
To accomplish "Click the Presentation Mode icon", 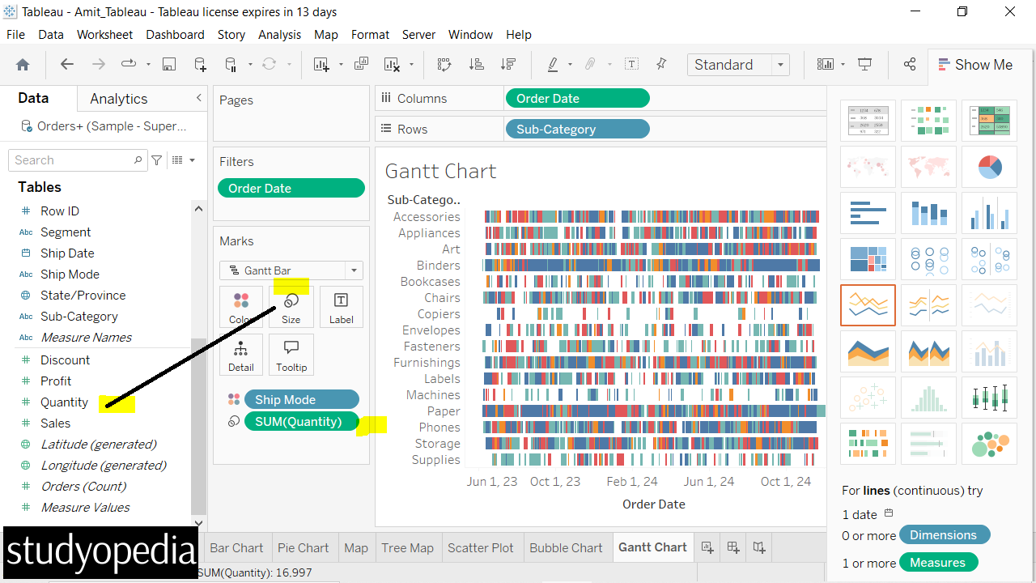I will click(865, 65).
